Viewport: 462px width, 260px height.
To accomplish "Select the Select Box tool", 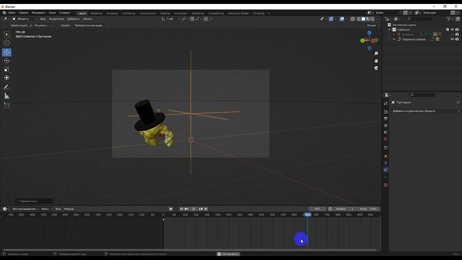I will (7, 34).
